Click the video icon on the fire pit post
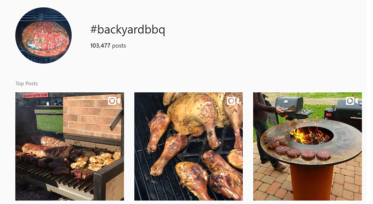 pos(352,101)
